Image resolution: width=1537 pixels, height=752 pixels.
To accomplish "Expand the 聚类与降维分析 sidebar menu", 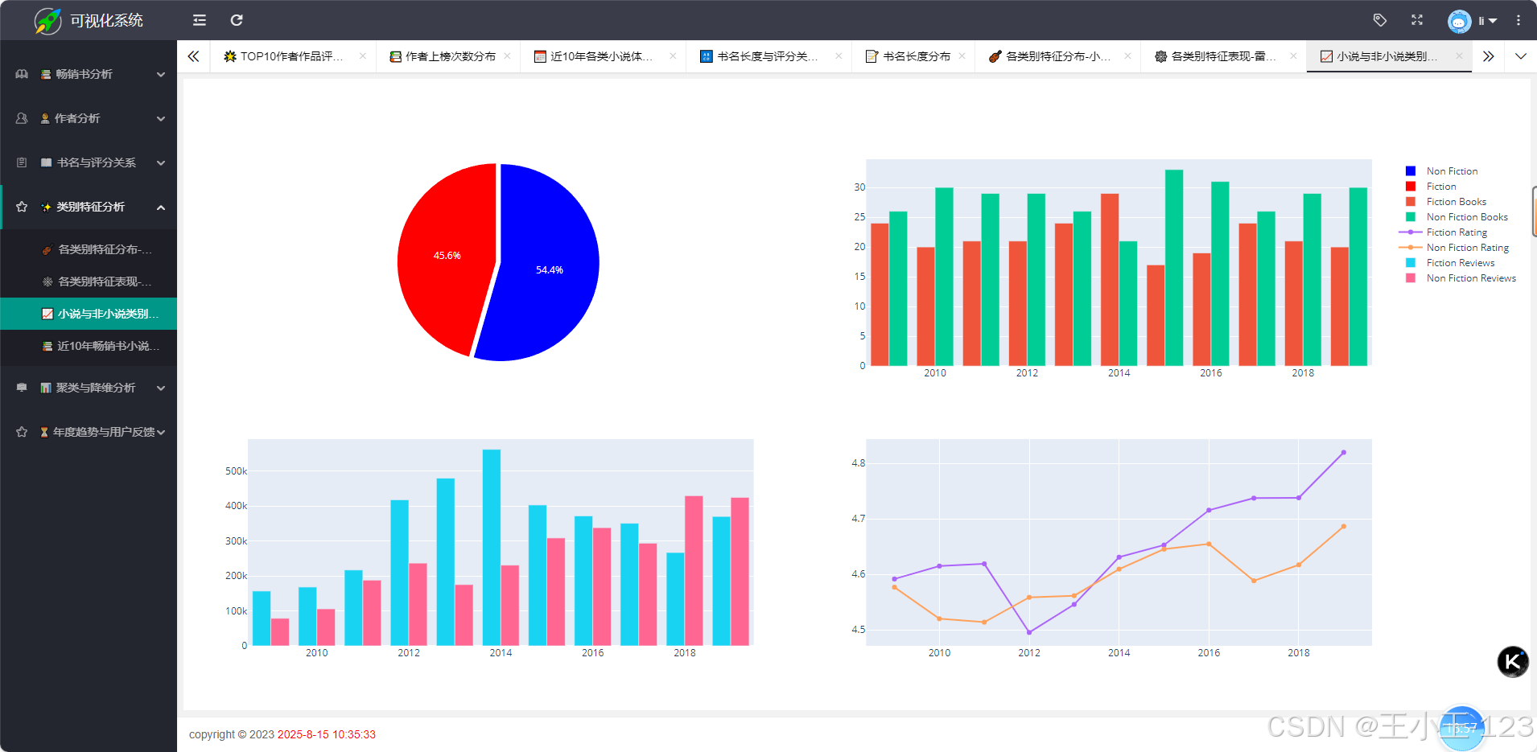I will pos(89,388).
